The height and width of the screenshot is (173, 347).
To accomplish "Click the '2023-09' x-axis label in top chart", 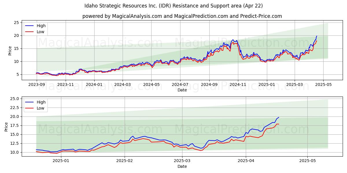I will 37,84.
